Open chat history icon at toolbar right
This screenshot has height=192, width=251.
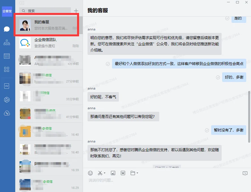point(245,173)
